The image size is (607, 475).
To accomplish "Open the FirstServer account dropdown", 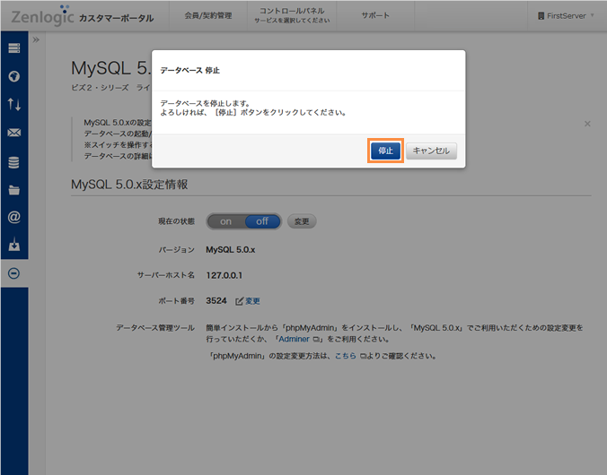I will [x=566, y=16].
